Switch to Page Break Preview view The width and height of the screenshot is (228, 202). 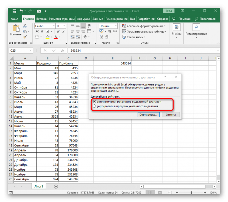(170, 193)
